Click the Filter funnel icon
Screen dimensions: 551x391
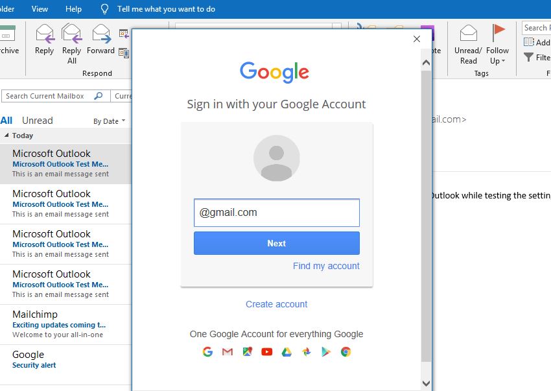[528, 57]
